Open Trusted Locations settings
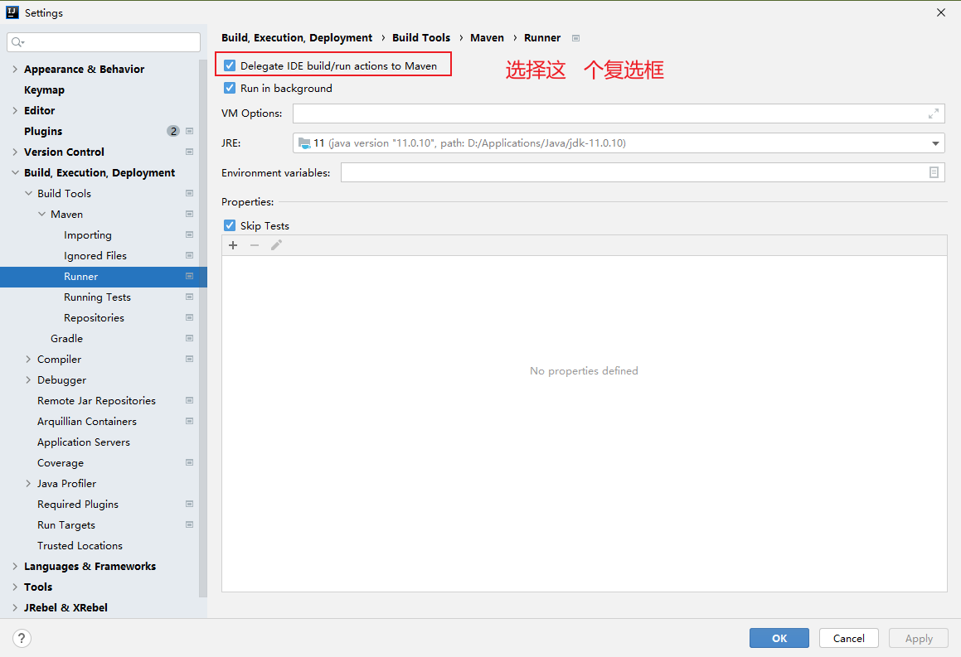The height and width of the screenshot is (657, 961). click(x=80, y=545)
